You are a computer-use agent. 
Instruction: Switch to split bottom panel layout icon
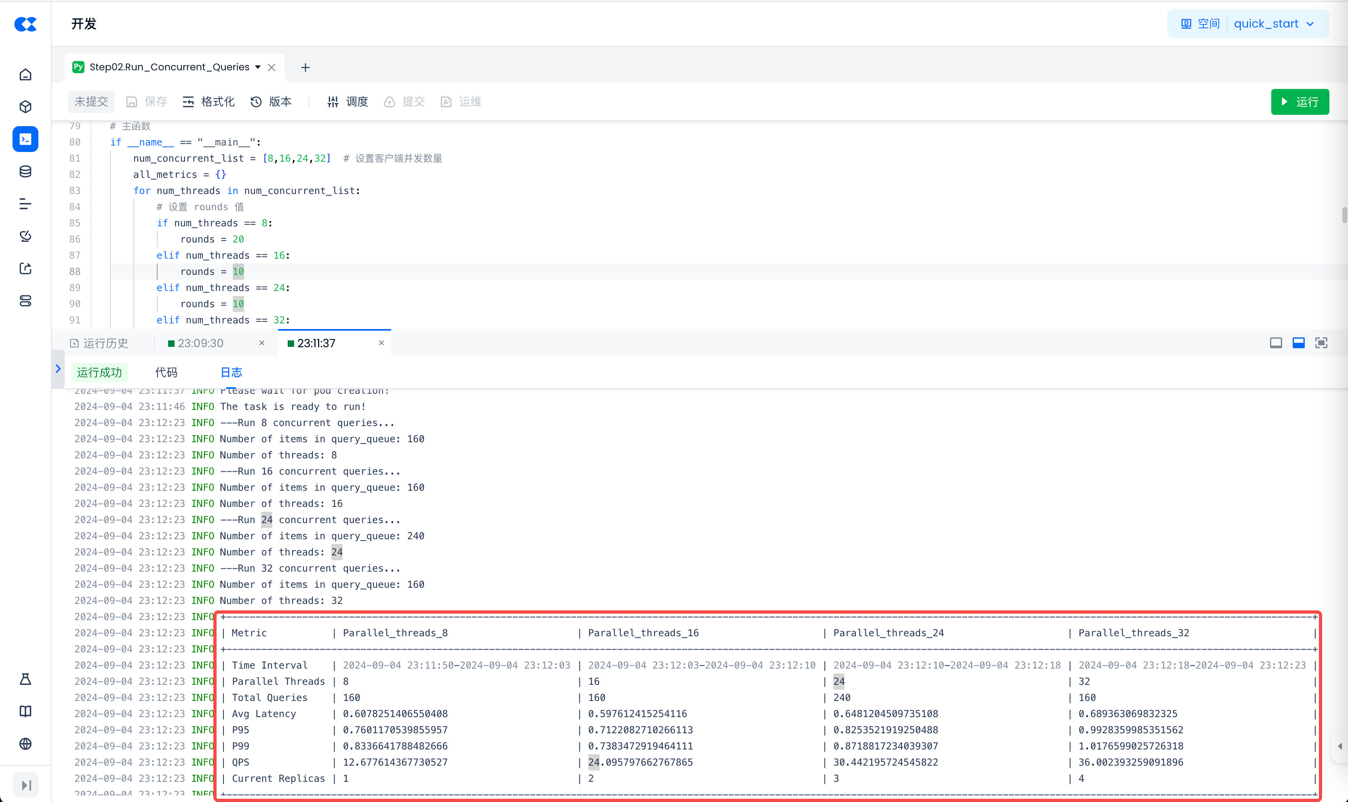pyautogui.click(x=1298, y=343)
